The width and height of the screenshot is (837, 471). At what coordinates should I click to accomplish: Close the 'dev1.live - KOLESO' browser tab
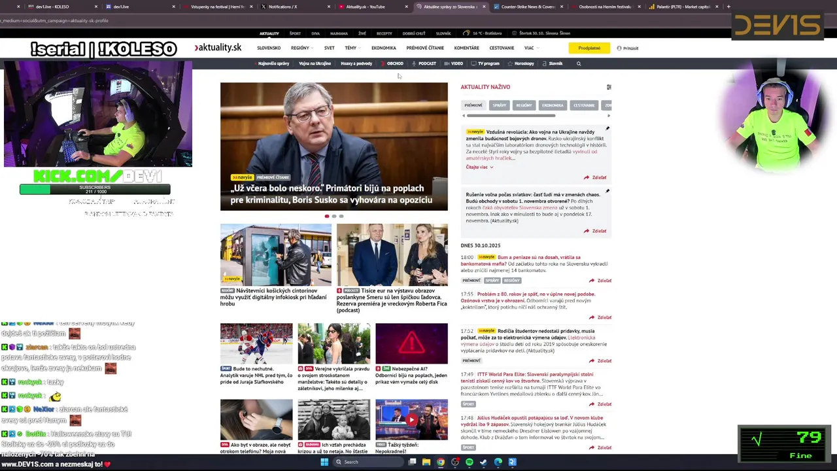(95, 7)
